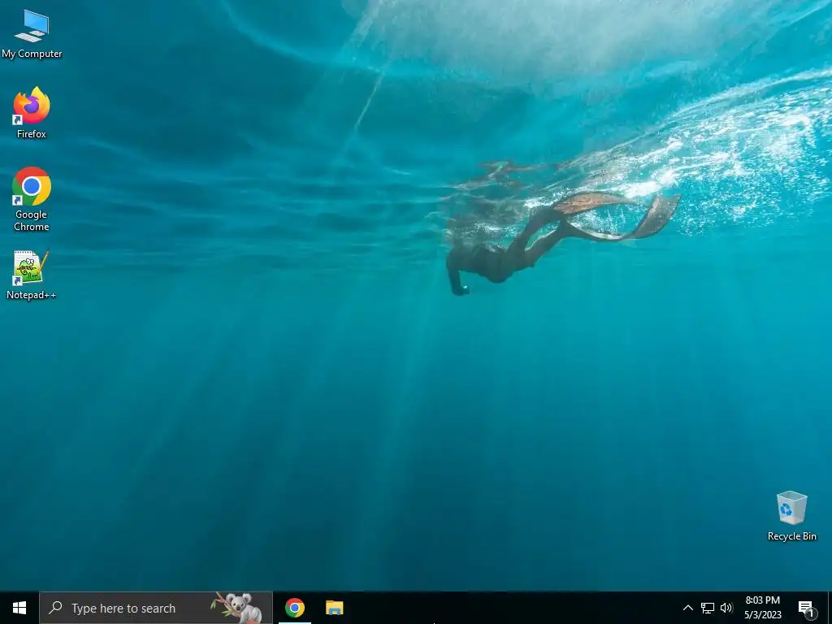This screenshot has width=832, height=624.
Task: Open the volume control tray icon
Action: coord(726,608)
